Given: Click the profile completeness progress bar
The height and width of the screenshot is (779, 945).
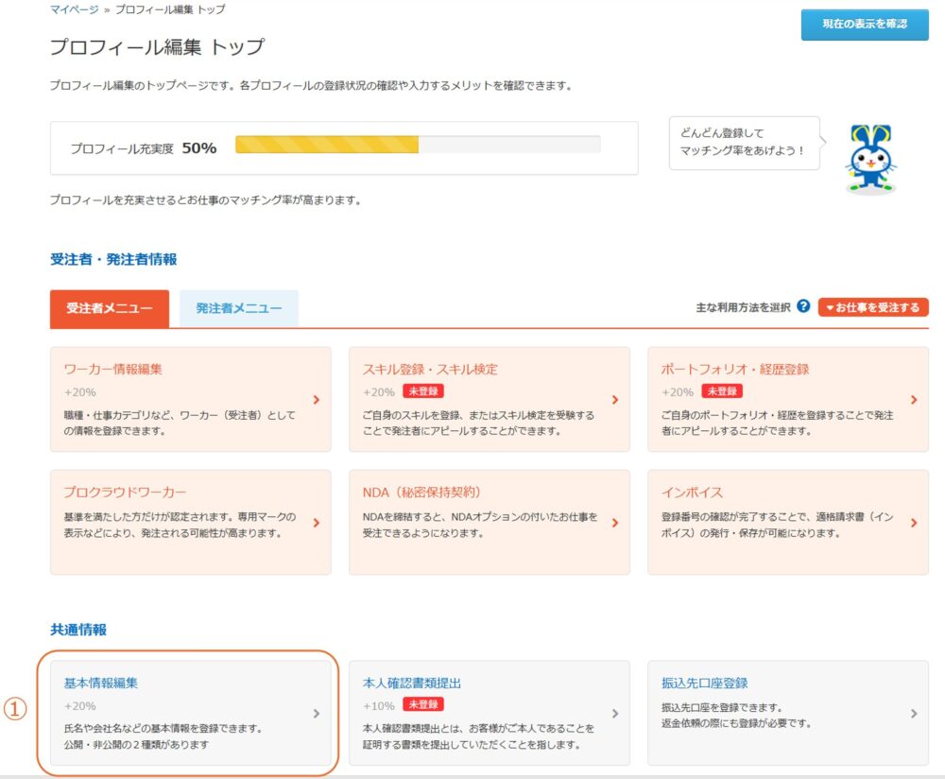Looking at the screenshot, I should [418, 145].
